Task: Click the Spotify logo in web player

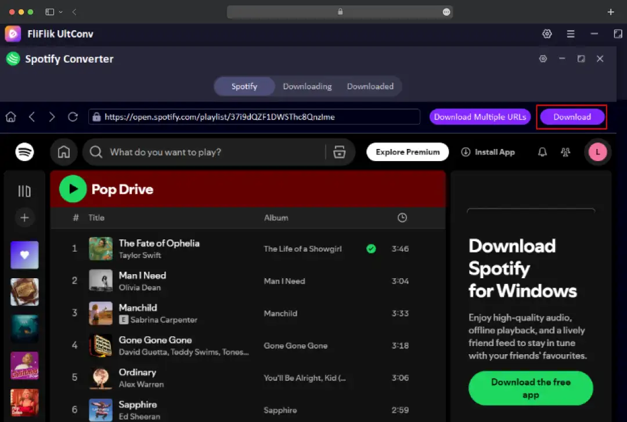Action: tap(24, 152)
